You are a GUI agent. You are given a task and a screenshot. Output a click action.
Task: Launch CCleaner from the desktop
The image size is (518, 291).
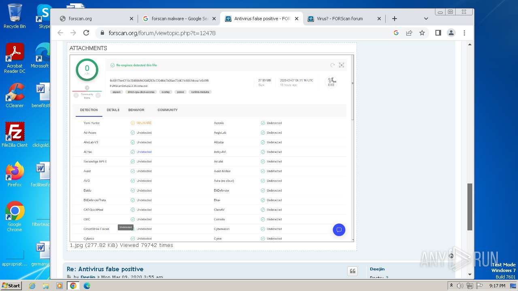pos(15,95)
